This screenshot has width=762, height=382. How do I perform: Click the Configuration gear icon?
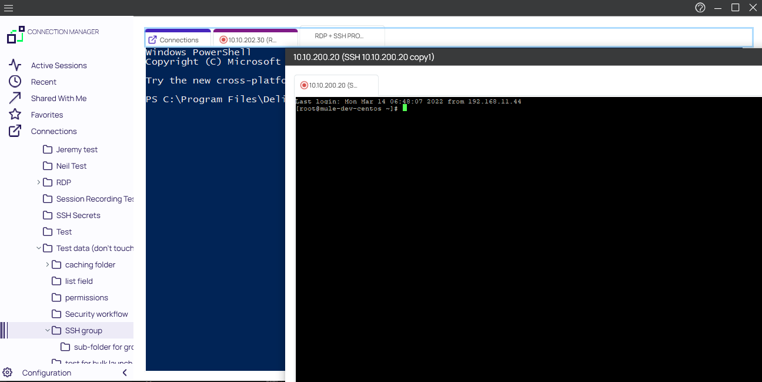click(8, 373)
